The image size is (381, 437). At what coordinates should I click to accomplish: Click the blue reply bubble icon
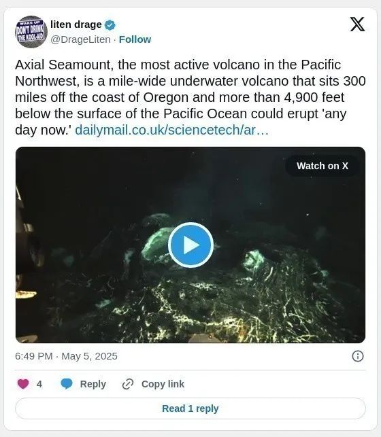(67, 384)
